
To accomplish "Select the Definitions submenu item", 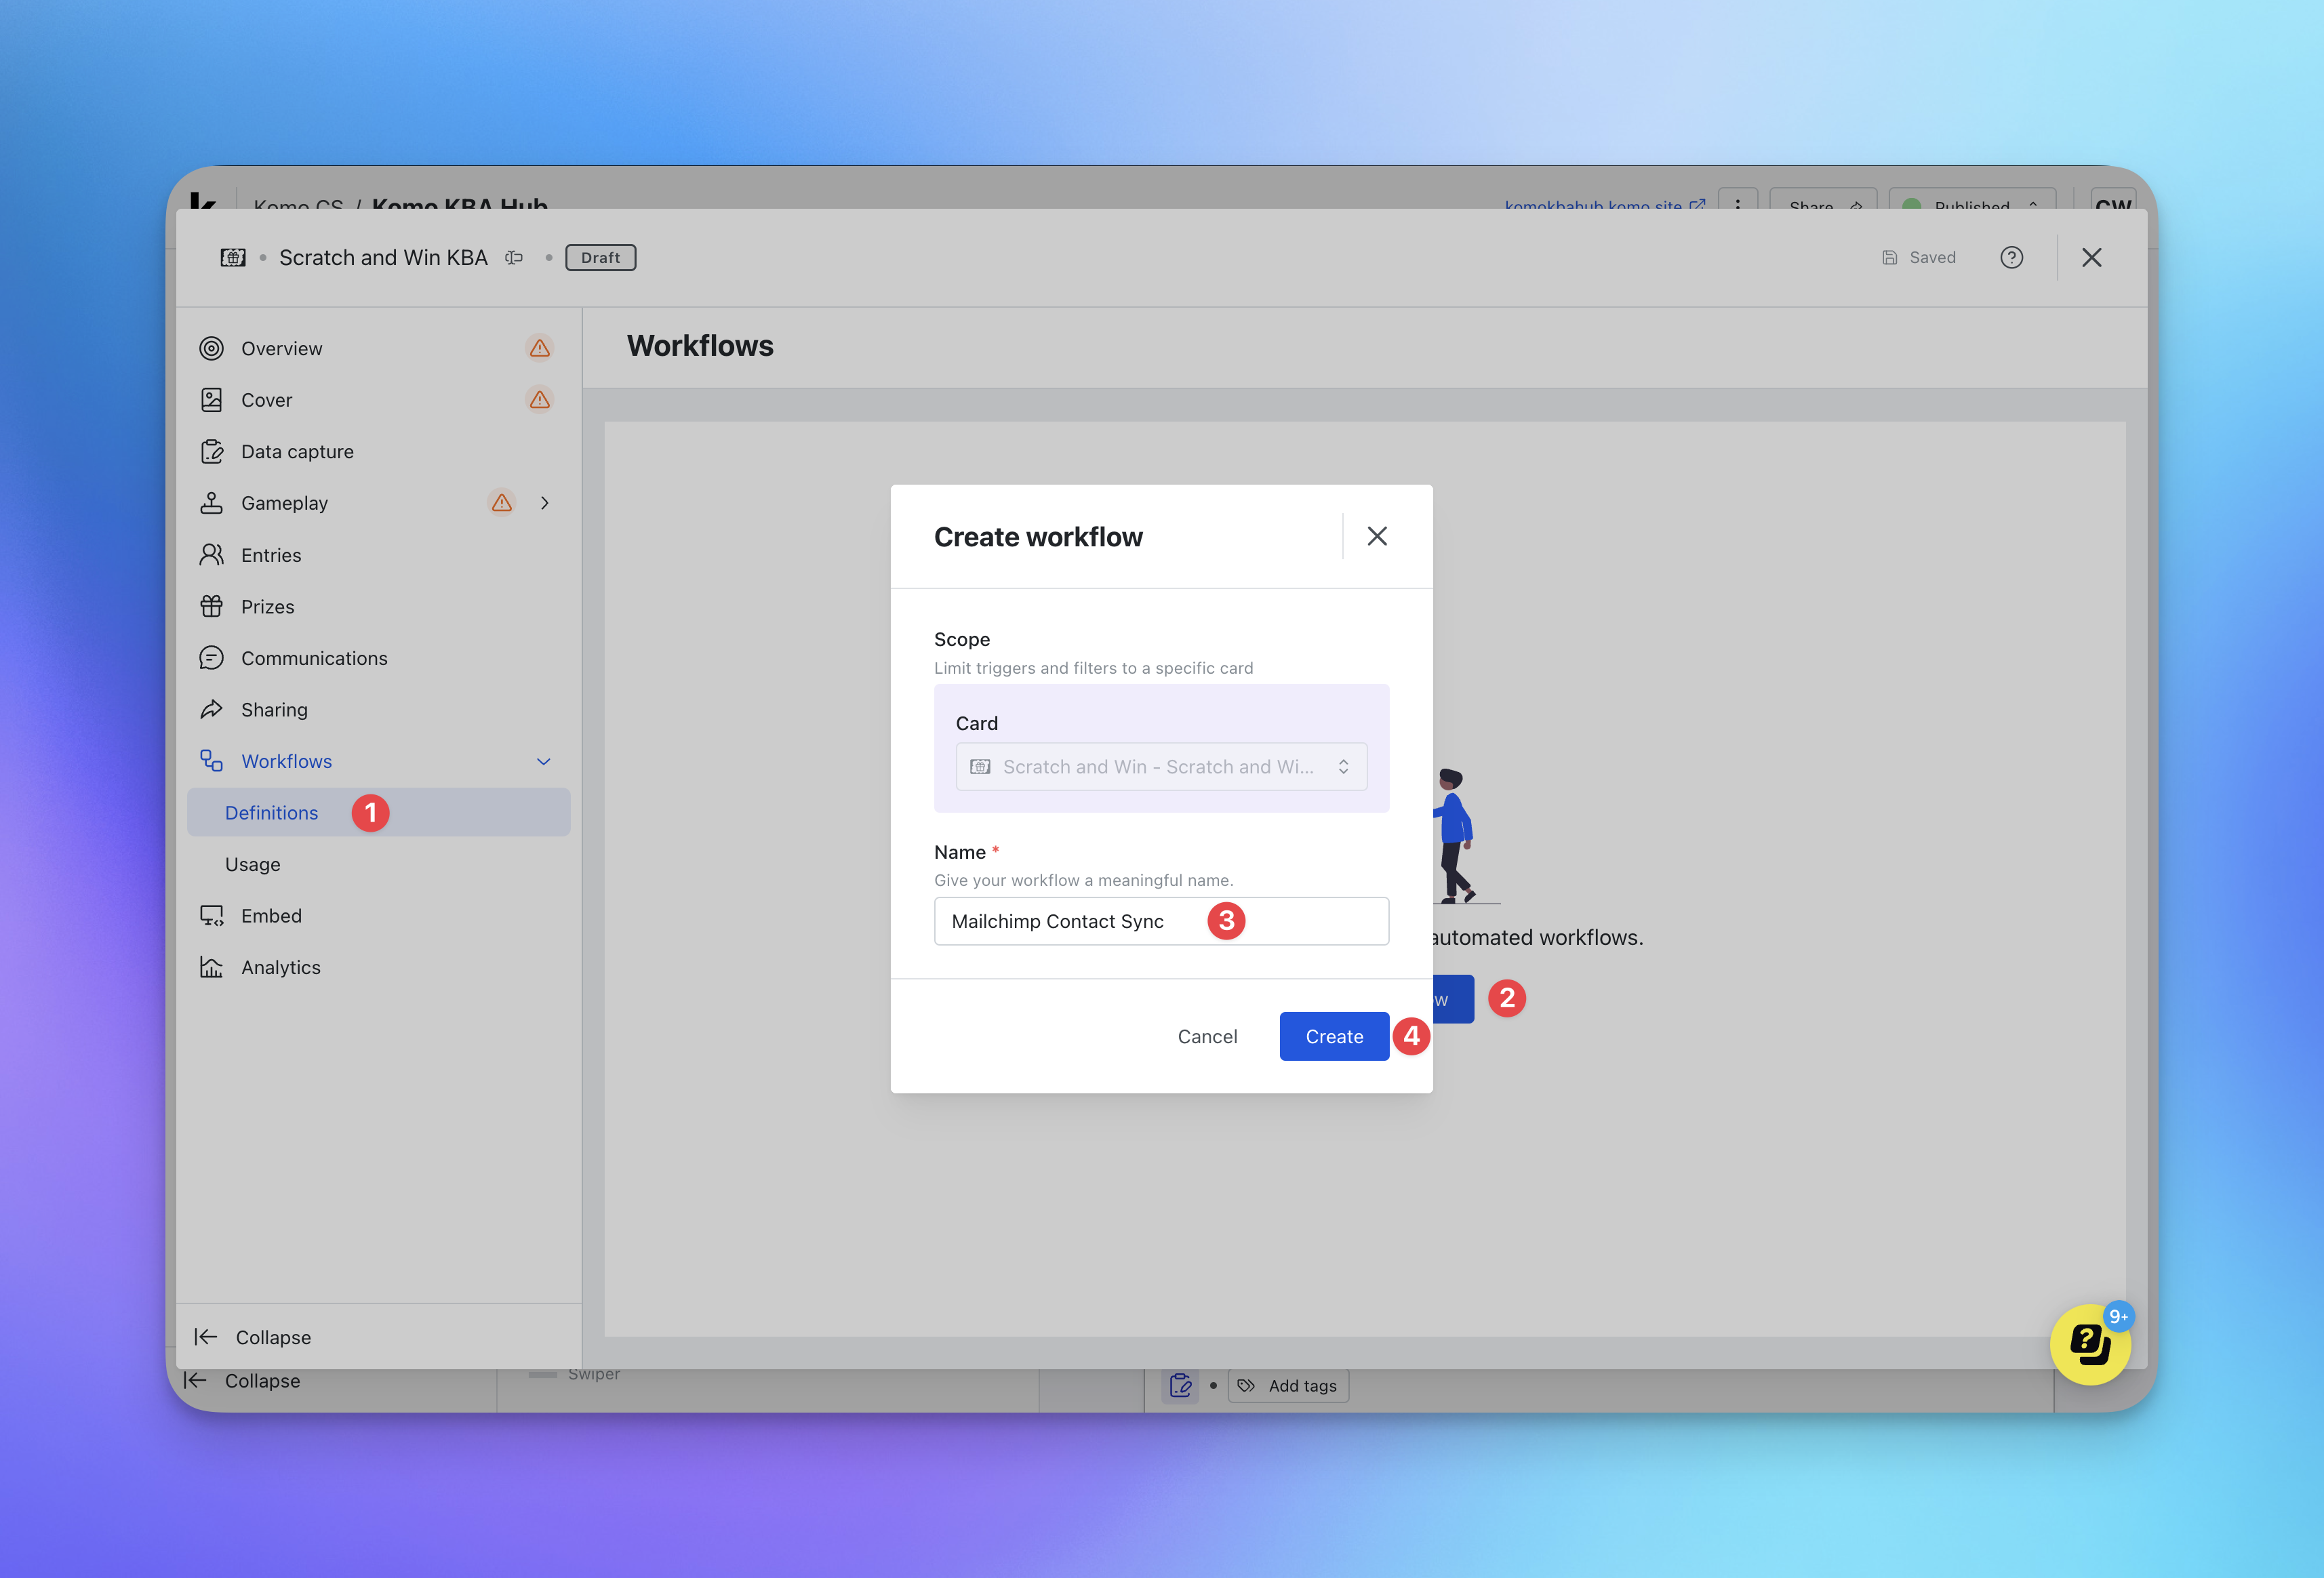I will (x=271, y=813).
